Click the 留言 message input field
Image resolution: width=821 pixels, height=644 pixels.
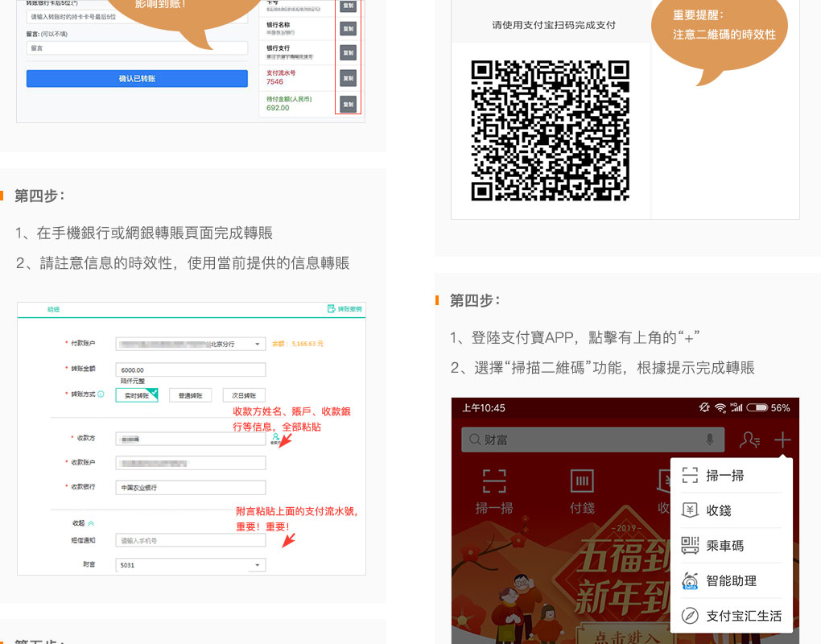137,48
